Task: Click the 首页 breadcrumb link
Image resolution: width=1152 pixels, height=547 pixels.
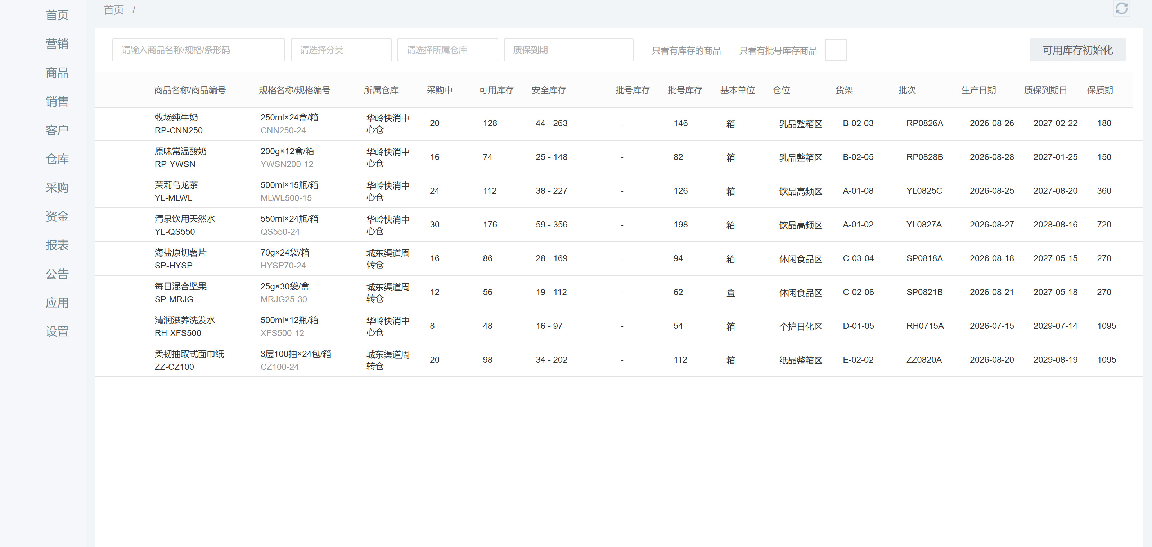Action: coord(114,10)
